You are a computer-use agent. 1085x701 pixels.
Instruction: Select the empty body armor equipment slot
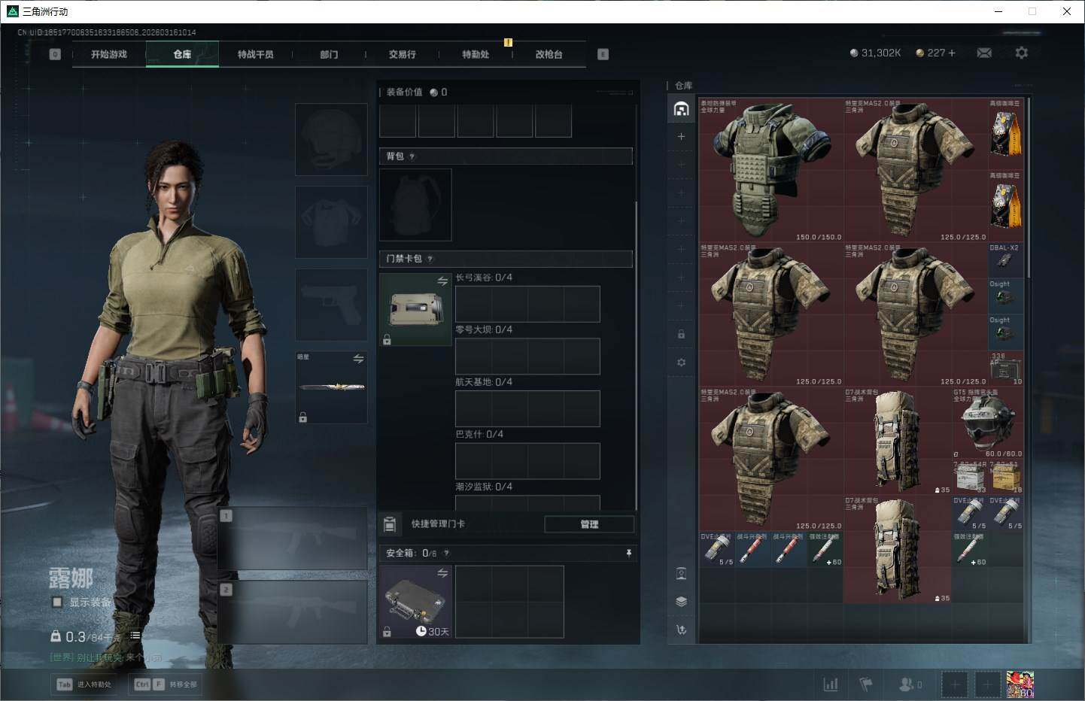point(331,223)
